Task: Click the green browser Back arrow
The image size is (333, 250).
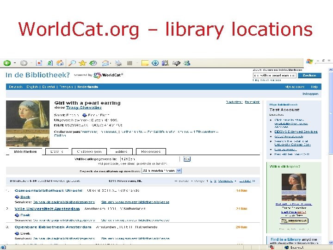Action: coord(7,63)
